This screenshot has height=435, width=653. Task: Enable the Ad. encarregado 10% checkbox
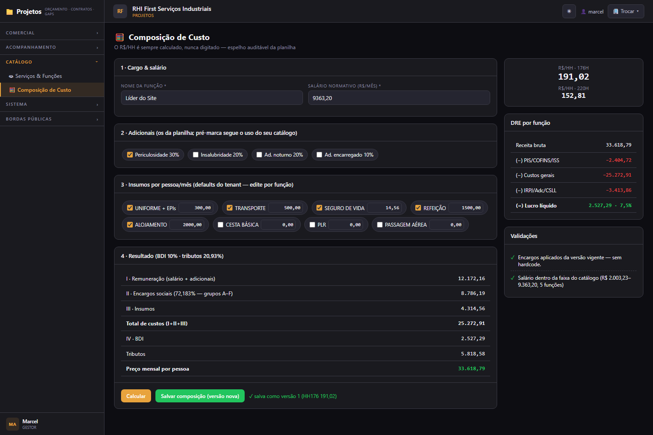click(320, 155)
